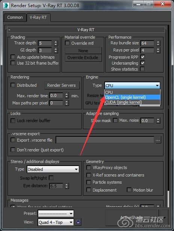Enable the Distributed rendering checkbox
The height and width of the screenshot is (231, 174).
(13, 85)
